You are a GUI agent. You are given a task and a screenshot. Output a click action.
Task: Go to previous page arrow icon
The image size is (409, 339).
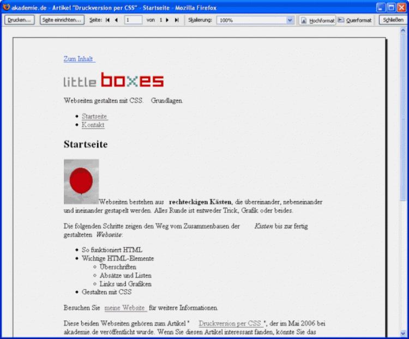coord(116,20)
